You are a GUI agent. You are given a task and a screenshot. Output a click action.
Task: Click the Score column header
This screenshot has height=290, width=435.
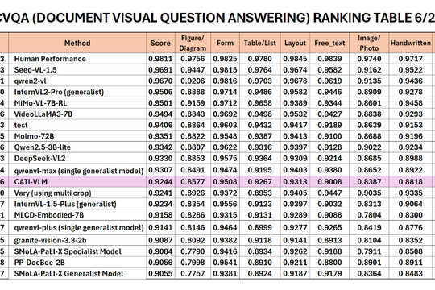160,43
